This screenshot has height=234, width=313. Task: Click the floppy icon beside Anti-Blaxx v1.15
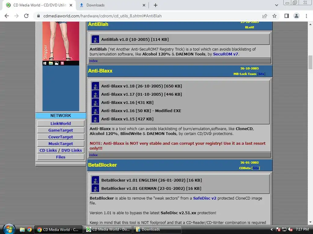tap(95, 119)
